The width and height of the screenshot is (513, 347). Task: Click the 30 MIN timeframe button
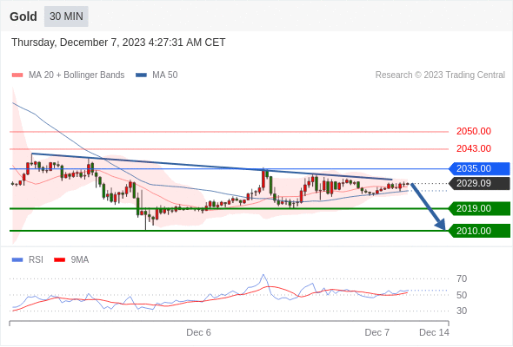click(66, 16)
